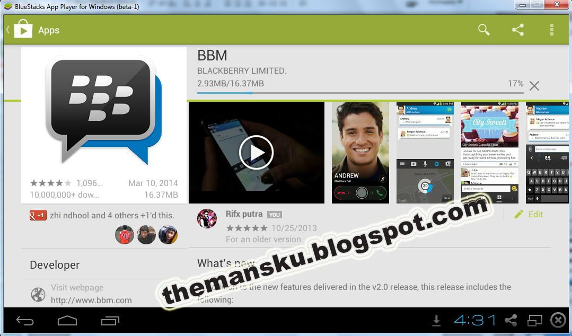Viewport: 572px width, 336px height.
Task: Tap the Android home button
Action: pos(67,321)
